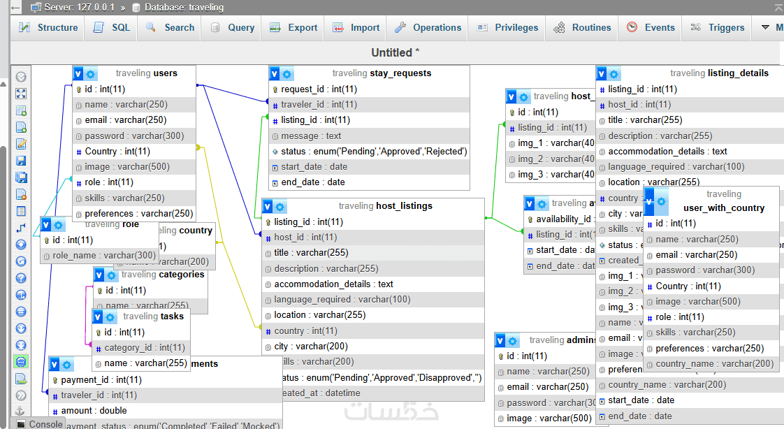Collapse payments table using V toggle

point(55,365)
